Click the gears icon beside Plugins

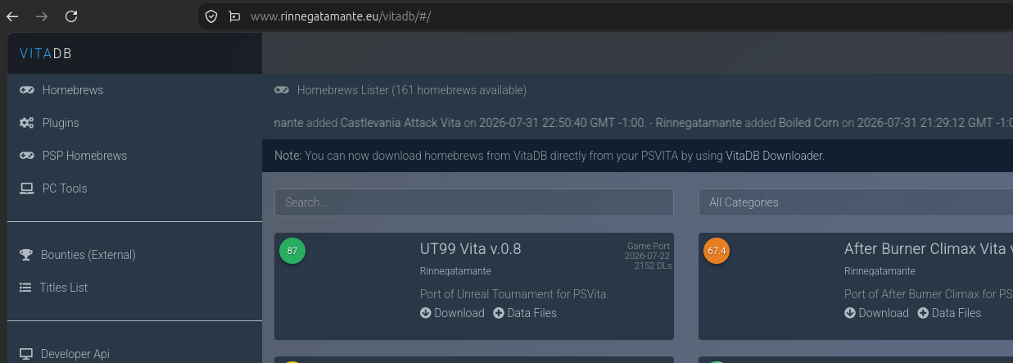(x=26, y=123)
